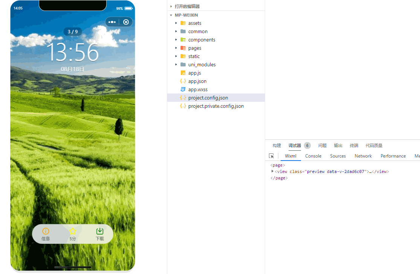Switch to the 终端 tab
The width and height of the screenshot is (420, 274).
[354, 145]
